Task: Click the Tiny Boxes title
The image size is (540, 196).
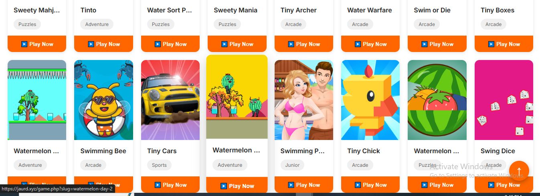Action: (x=498, y=10)
